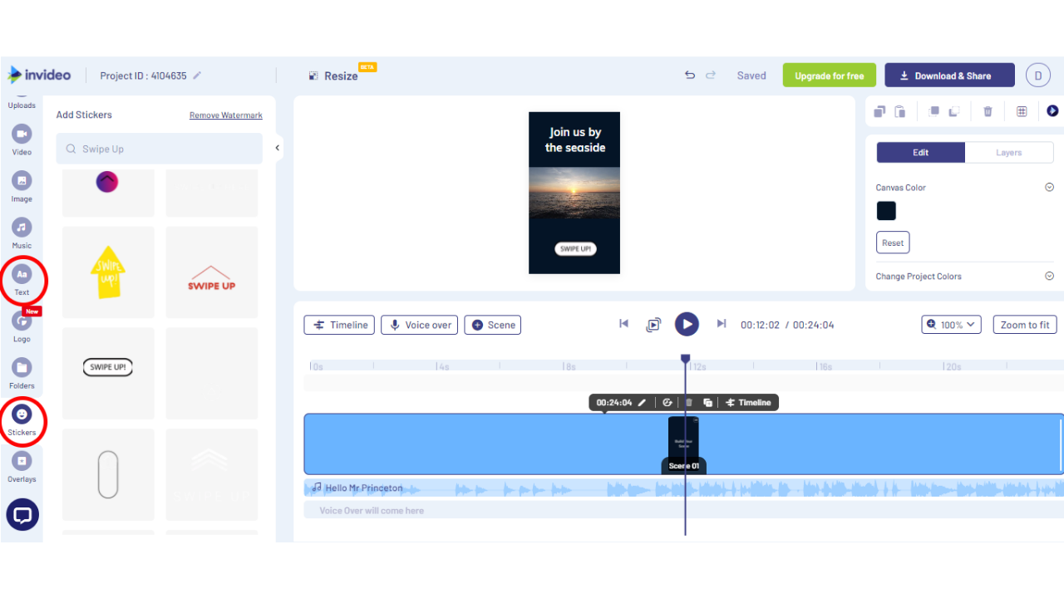This screenshot has height=598, width=1064.
Task: Delete selected element with trash icon
Action: click(988, 111)
